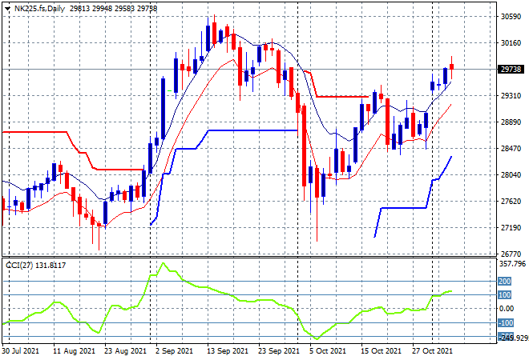
Task: Click the CCI 0.00 level label
Action: 506,309
